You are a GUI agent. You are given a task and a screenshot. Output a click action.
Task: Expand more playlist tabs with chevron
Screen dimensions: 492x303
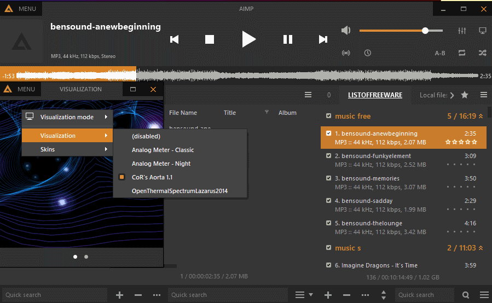pyautogui.click(x=452, y=95)
